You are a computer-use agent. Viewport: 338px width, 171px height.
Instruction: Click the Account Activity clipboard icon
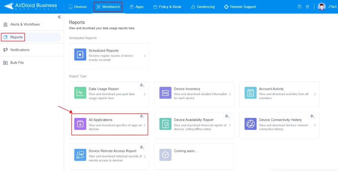[250, 92]
